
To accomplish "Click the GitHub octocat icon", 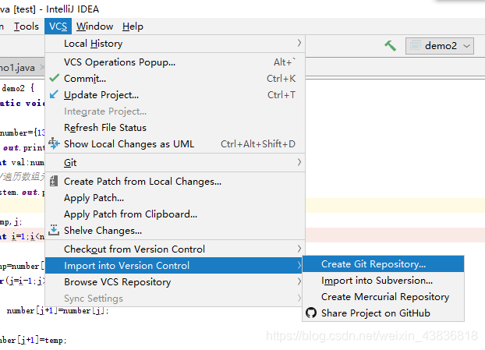I will tap(311, 313).
